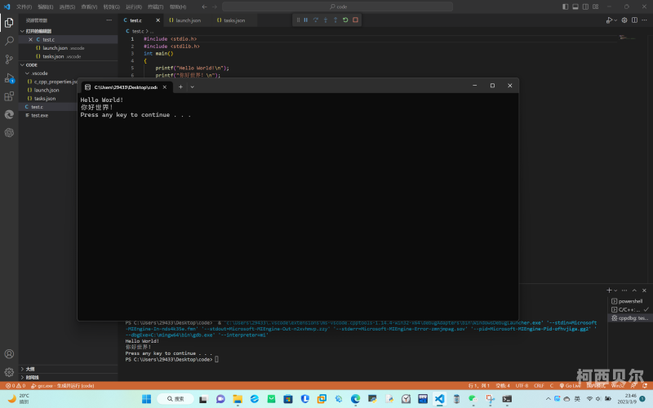Collapse the open editors section
653x408 pixels.
click(x=23, y=31)
